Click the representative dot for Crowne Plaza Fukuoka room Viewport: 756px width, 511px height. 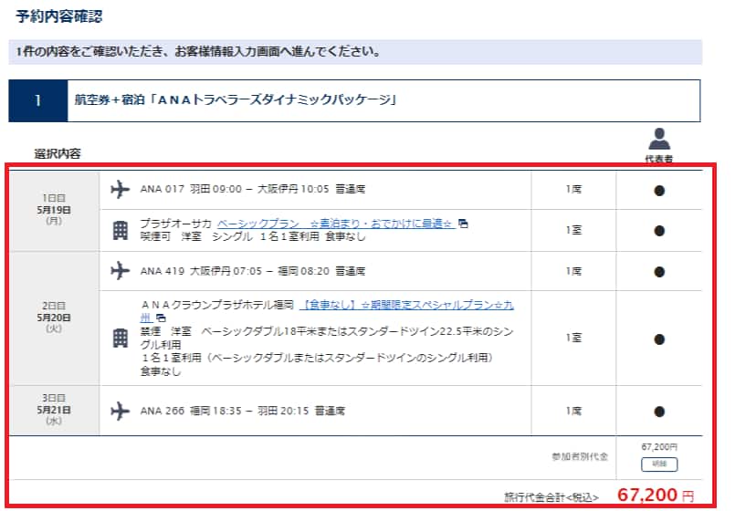click(658, 339)
